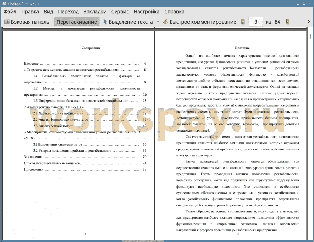Open the Вид menu
The height and width of the screenshot is (242, 314).
click(48, 12)
